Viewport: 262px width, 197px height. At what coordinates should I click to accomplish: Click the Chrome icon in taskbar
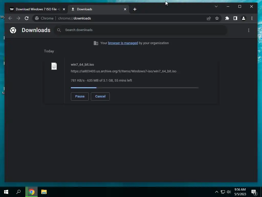(x=31, y=192)
